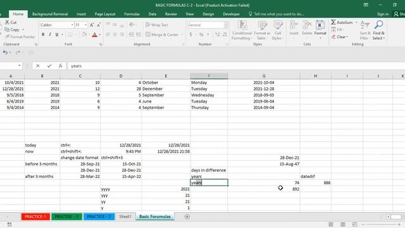
Task: Open the Review ribbon tab
Action: tap(171, 14)
